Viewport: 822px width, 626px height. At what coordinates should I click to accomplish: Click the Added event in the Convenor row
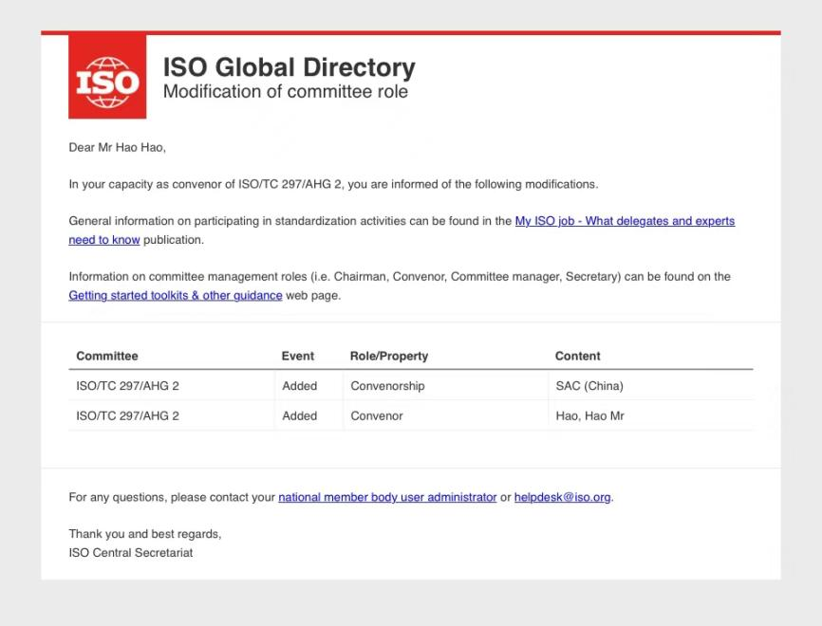pos(300,415)
